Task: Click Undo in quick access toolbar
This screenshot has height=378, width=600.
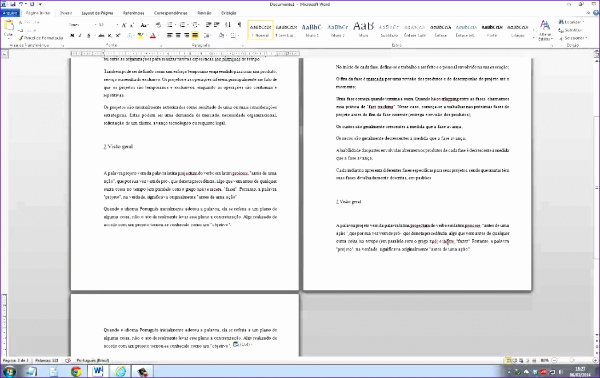Action: (21, 4)
